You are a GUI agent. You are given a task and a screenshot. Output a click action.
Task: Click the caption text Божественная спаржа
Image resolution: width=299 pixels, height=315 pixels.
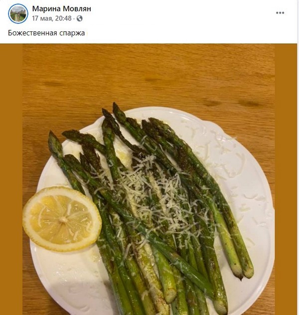click(47, 33)
